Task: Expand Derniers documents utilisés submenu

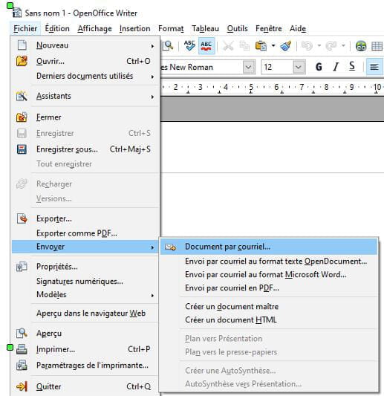Action: point(152,77)
